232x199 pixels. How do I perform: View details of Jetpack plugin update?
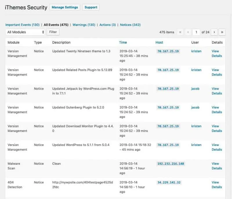(x=217, y=91)
